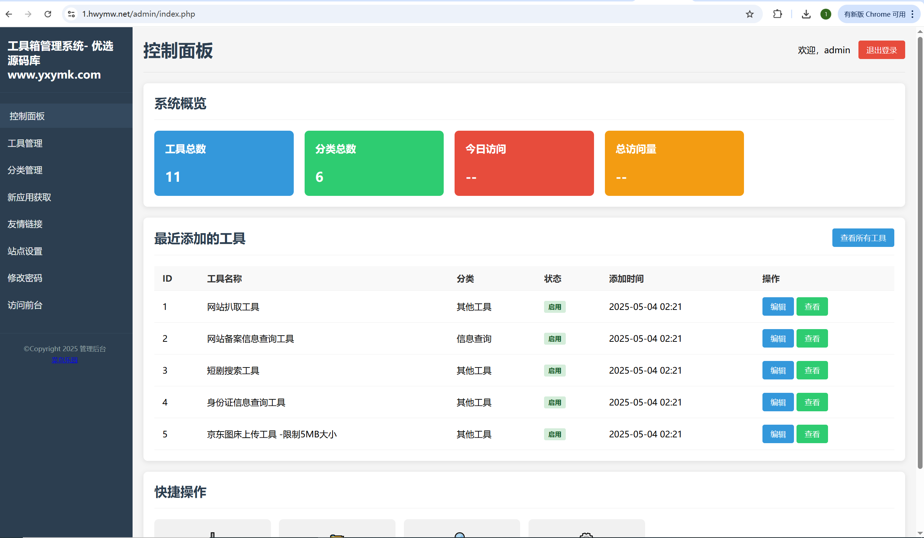Screen dimensions: 924x538
Task: Click the green 分类总数 card
Action: click(x=374, y=163)
